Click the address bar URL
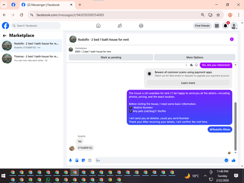Viewport: 244px width, 183px height. pos(70,15)
